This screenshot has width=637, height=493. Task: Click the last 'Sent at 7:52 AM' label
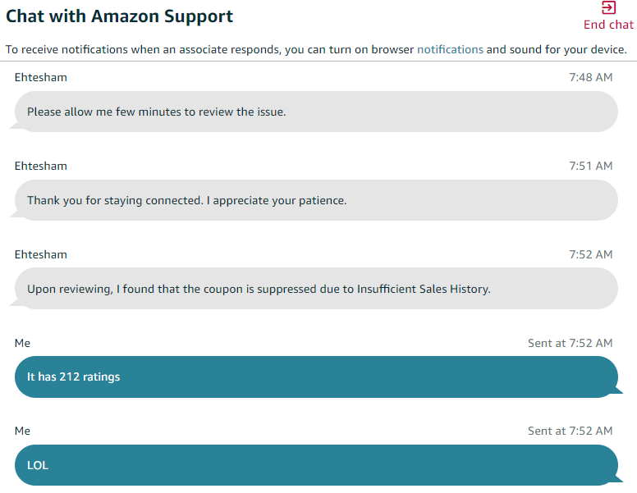(x=570, y=431)
